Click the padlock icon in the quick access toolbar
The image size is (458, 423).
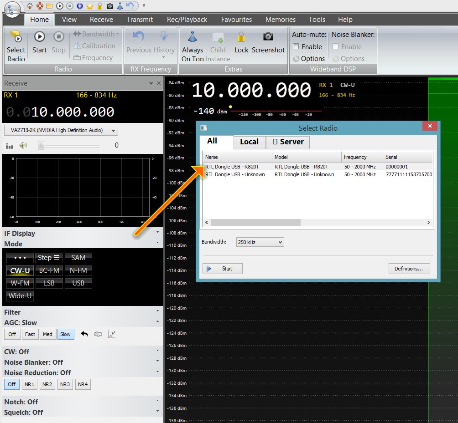tap(100, 6)
